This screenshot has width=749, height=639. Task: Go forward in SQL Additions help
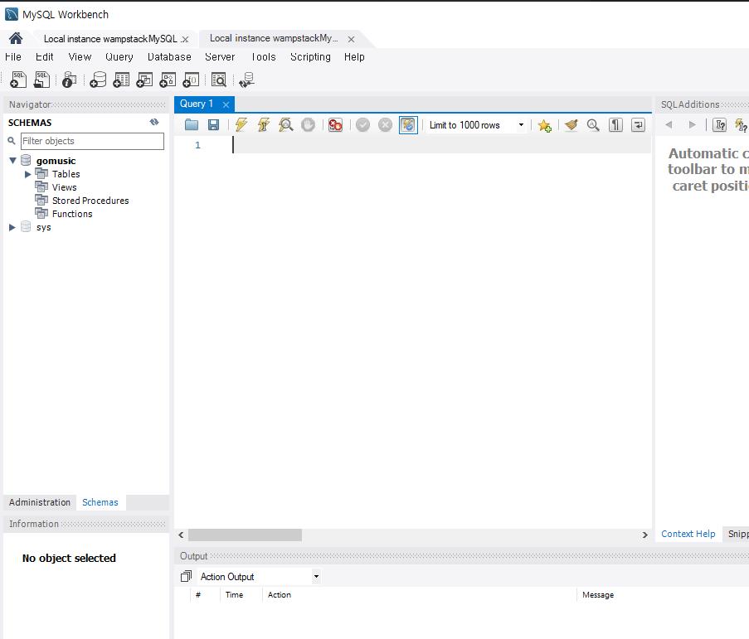(692, 124)
